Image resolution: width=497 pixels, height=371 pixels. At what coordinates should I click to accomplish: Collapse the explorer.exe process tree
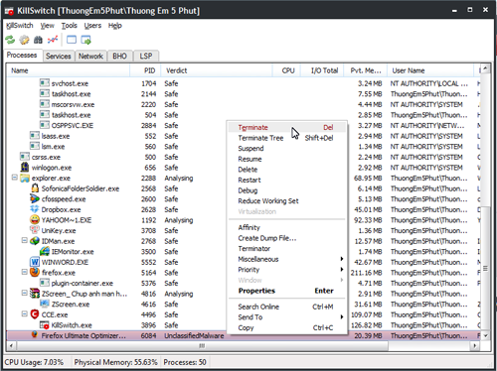[15, 178]
